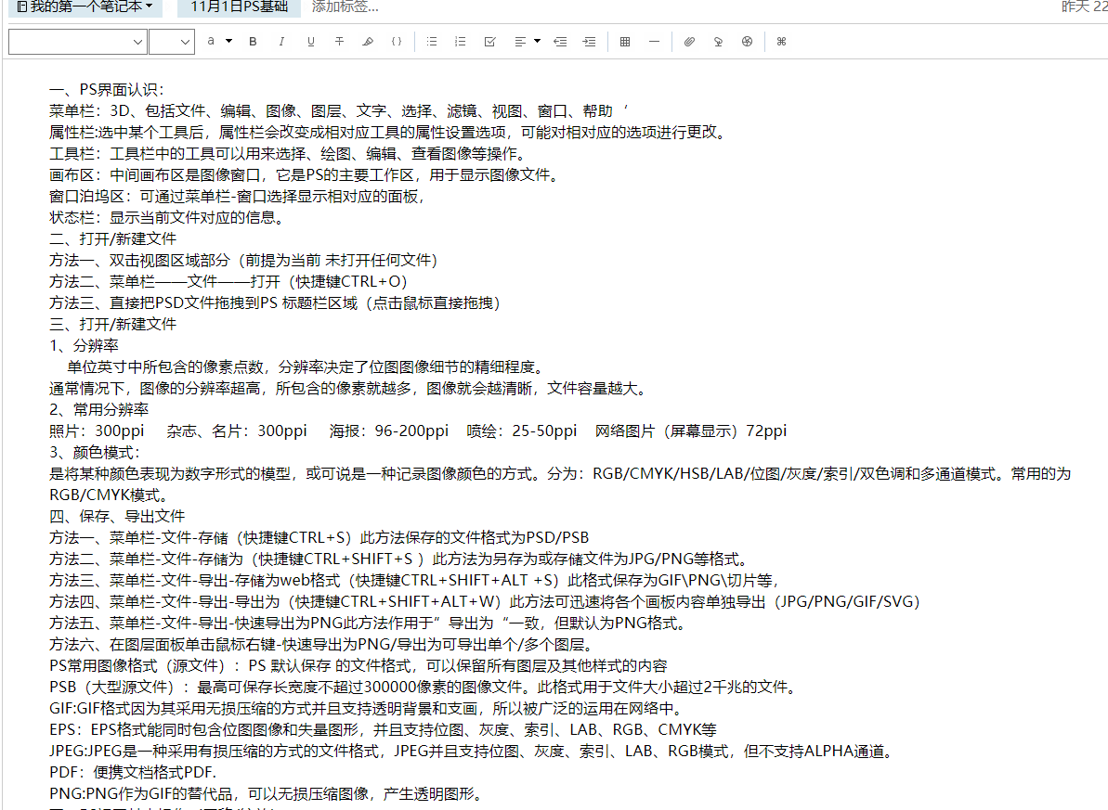Insert a horizontal divider line
Screen dimensions: 1108x810
pos(654,42)
